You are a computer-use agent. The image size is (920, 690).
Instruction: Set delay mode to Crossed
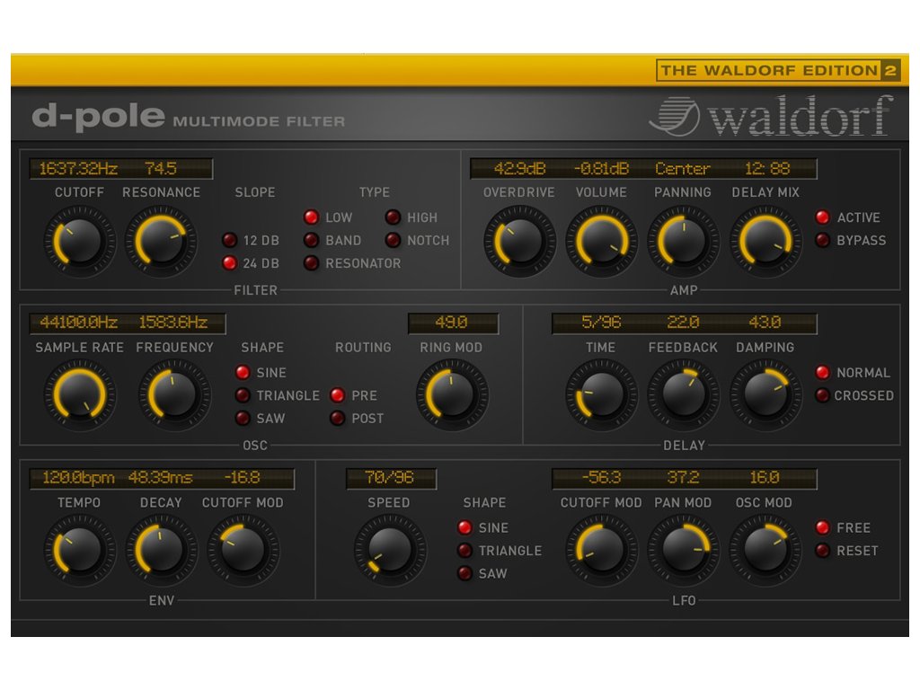822,395
